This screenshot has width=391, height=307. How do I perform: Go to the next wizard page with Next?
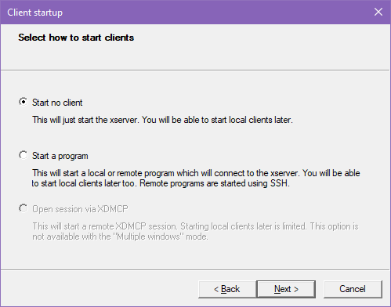pos(286,289)
